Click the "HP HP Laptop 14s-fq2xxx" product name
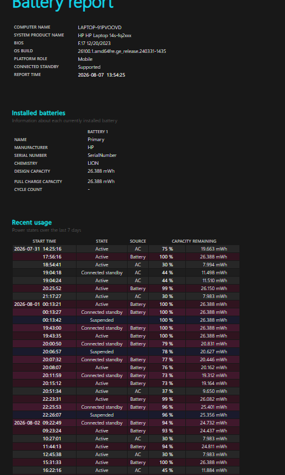Viewport: 285px width, 475px height. coord(105,35)
